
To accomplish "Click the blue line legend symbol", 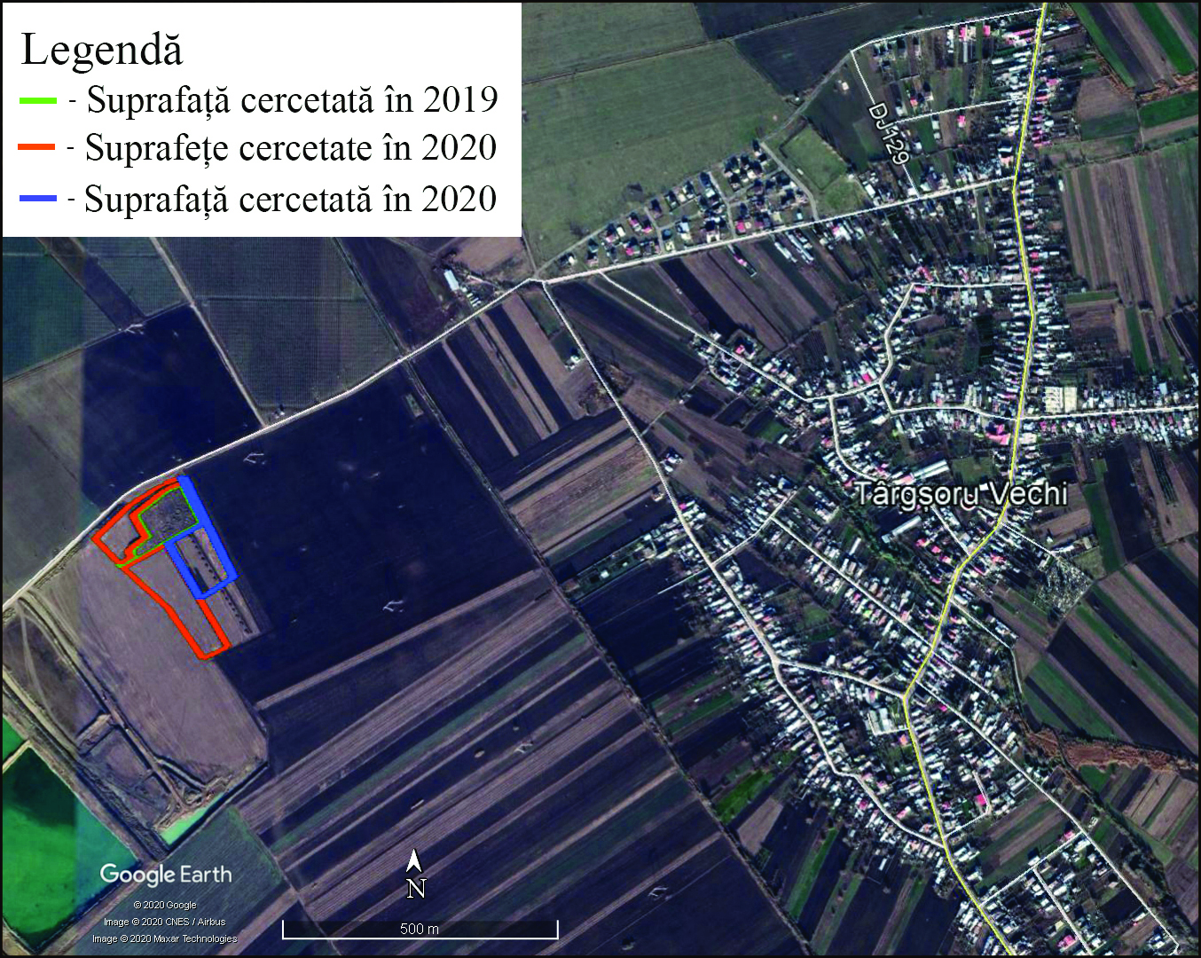I will 38,199.
